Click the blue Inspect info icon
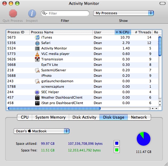 [x=32, y=13]
